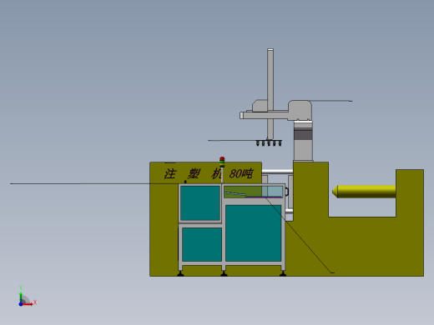This screenshot has height=325, width=434.
Task: Select the dark band on the robot base
Action: click(303, 135)
